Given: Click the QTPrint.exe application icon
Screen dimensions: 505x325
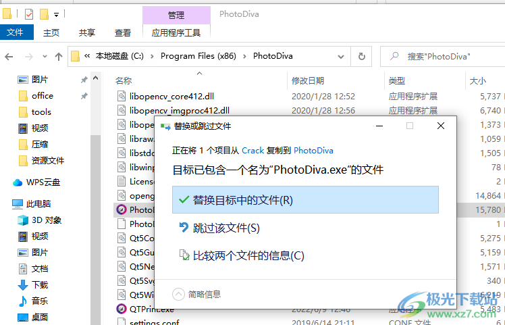Looking at the screenshot, I should (122, 309).
